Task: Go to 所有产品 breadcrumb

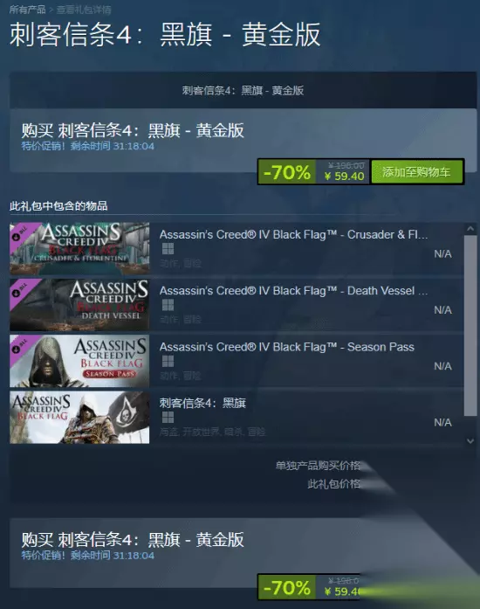Action: pyautogui.click(x=27, y=10)
